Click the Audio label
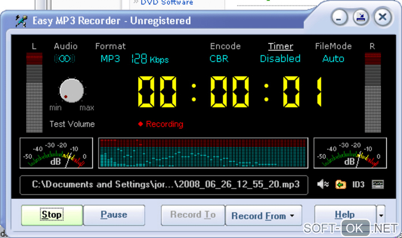This screenshot has height=238, width=402. click(x=66, y=46)
